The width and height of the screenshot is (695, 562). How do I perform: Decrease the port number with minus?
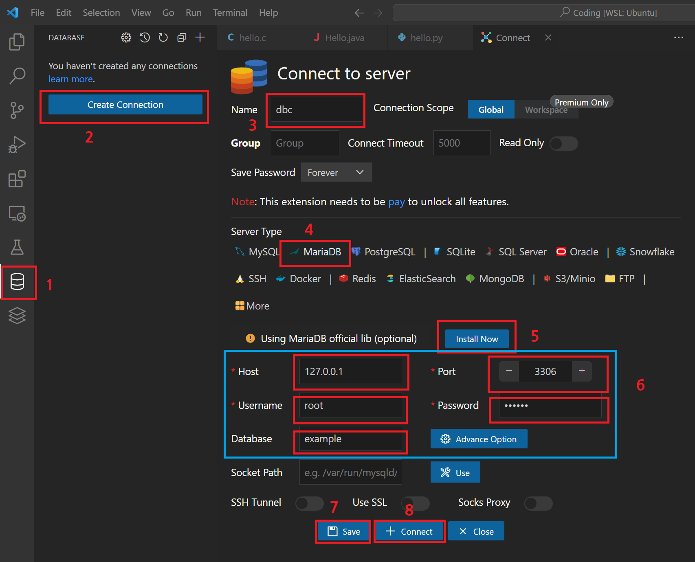[509, 371]
